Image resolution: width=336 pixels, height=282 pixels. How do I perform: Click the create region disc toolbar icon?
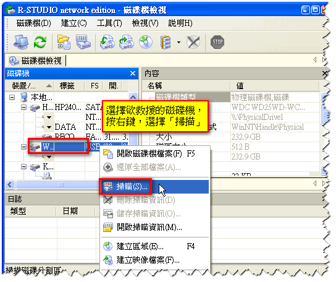146,42
